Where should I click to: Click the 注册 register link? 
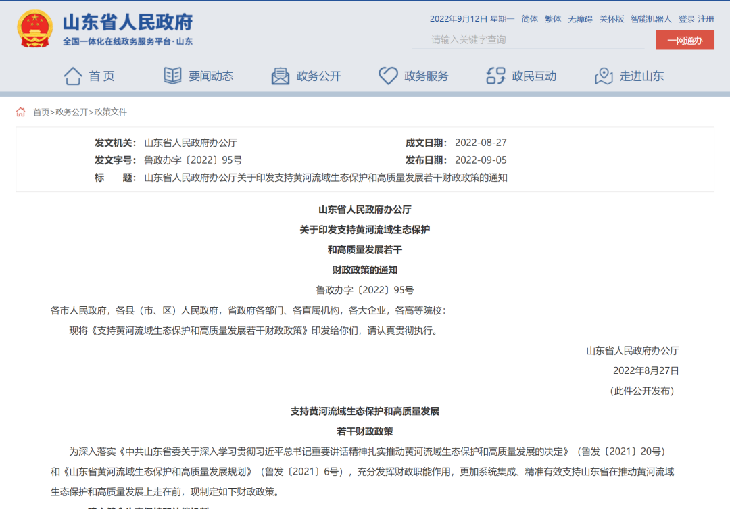coord(706,19)
